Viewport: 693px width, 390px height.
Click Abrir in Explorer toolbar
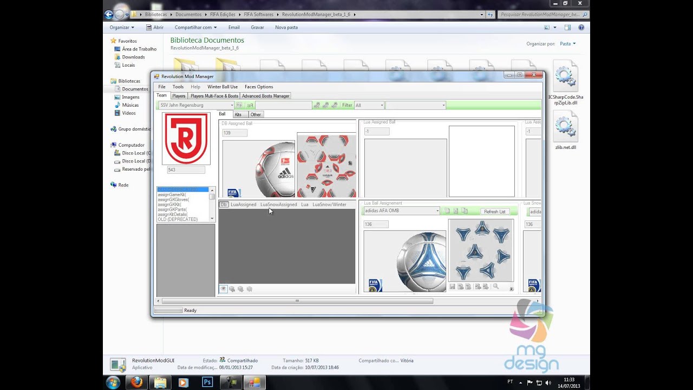click(155, 27)
